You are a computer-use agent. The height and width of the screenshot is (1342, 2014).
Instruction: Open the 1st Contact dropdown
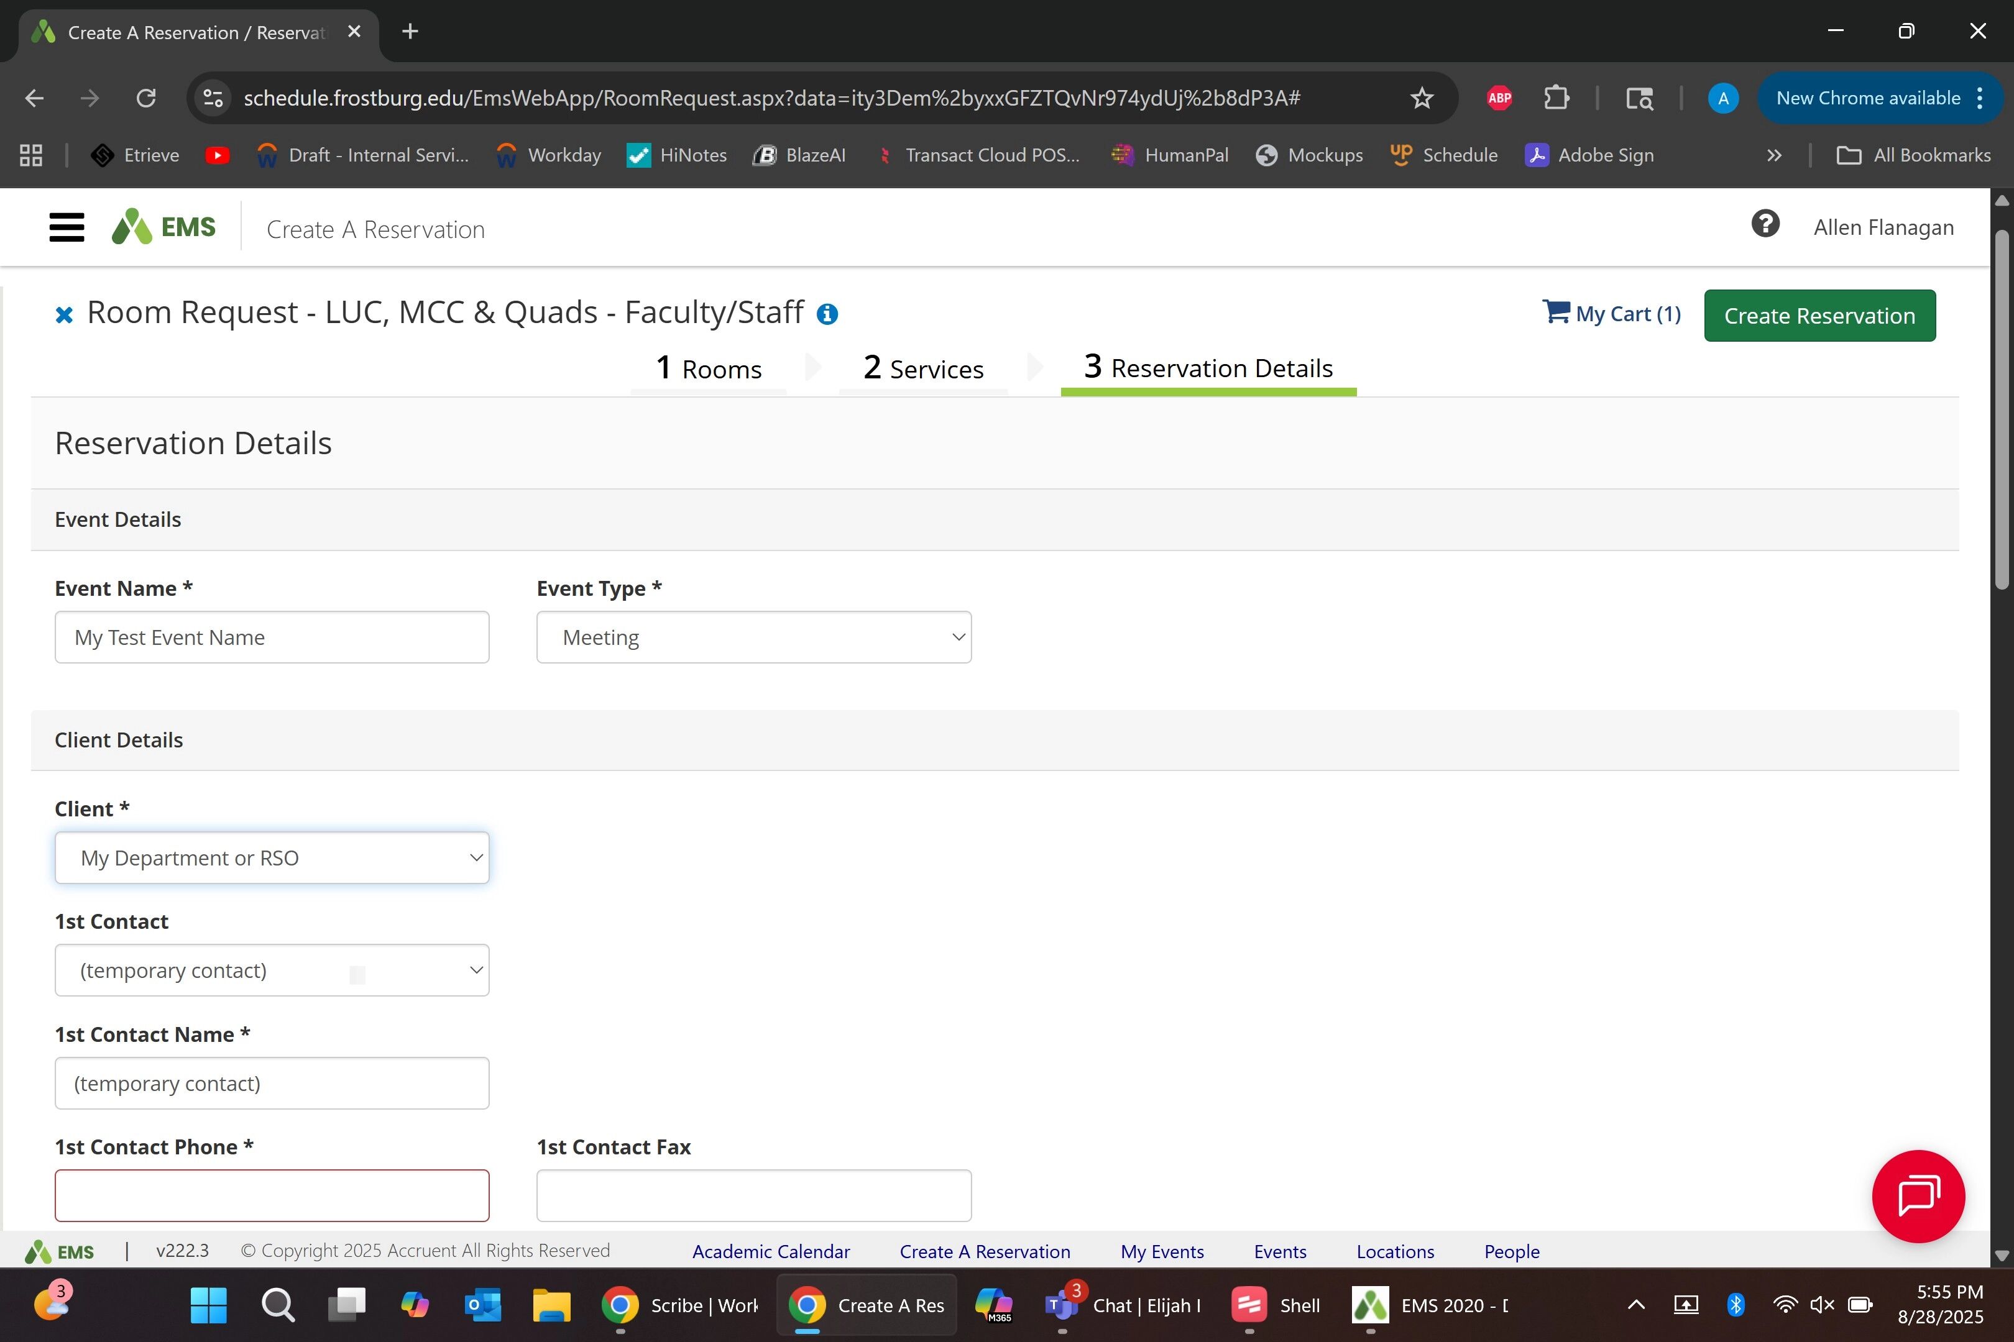pos(272,970)
